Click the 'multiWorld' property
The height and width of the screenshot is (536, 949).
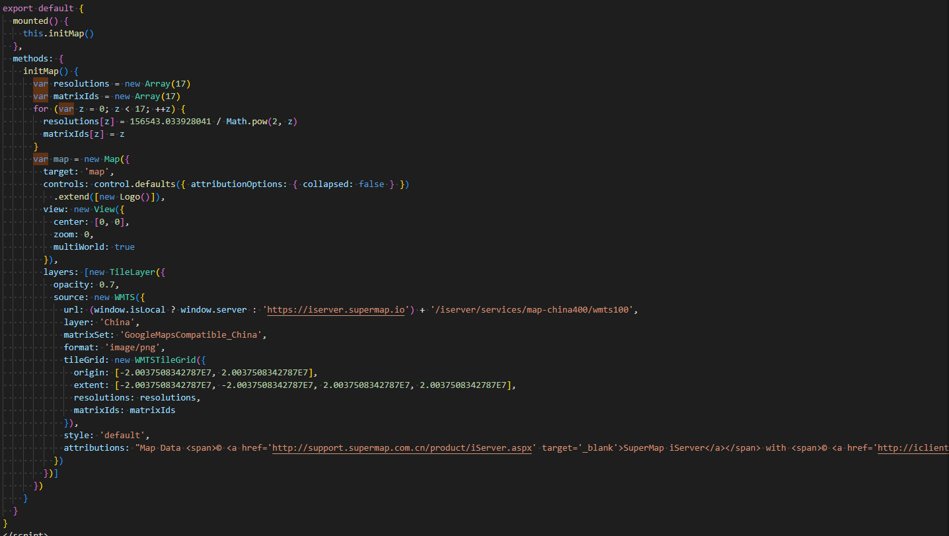click(x=79, y=247)
